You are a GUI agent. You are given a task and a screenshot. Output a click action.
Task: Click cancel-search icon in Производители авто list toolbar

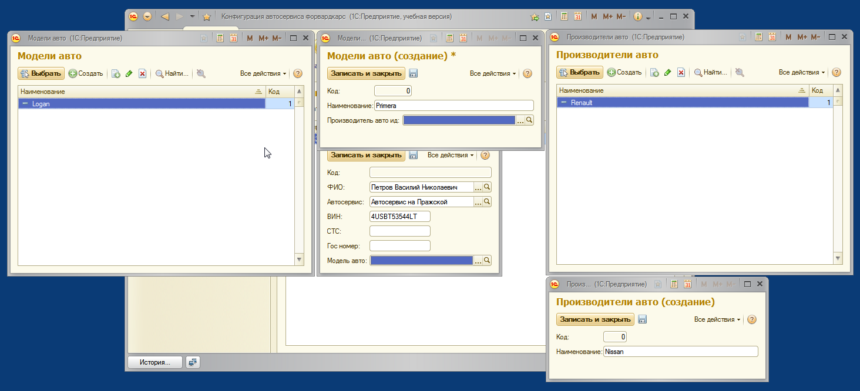[740, 73]
